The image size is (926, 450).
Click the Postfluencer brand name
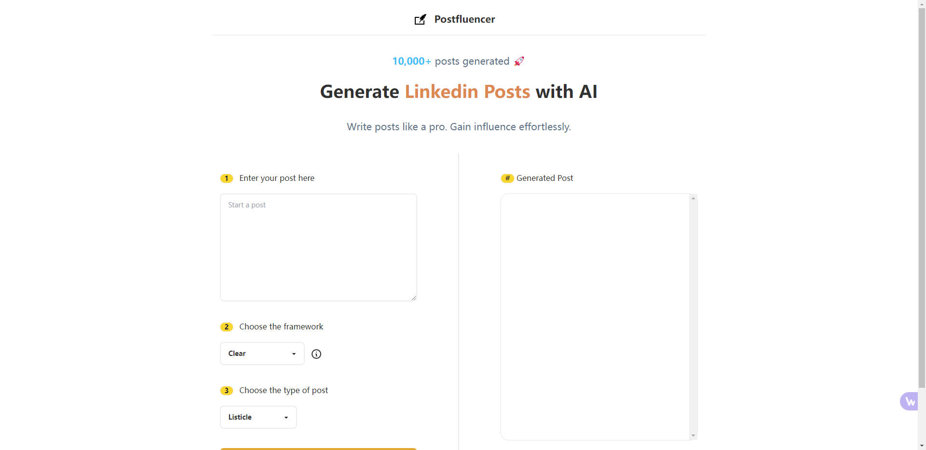coord(464,19)
